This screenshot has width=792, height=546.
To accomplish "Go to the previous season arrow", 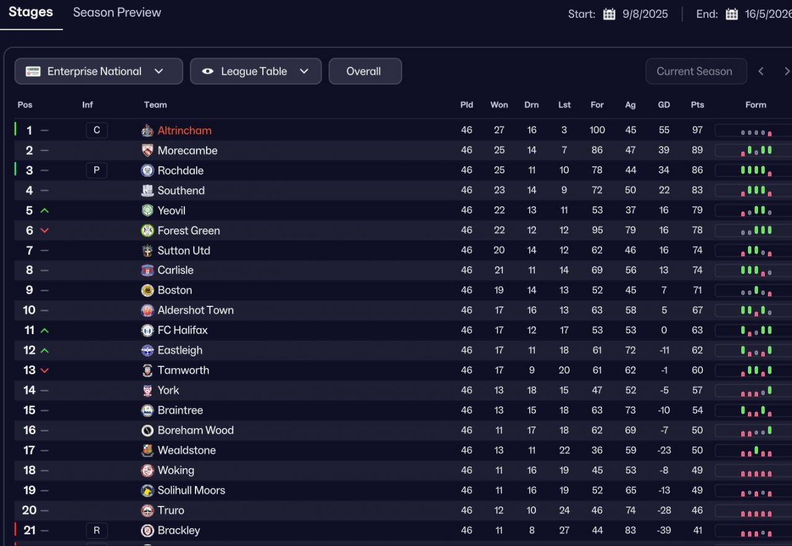I will point(761,71).
